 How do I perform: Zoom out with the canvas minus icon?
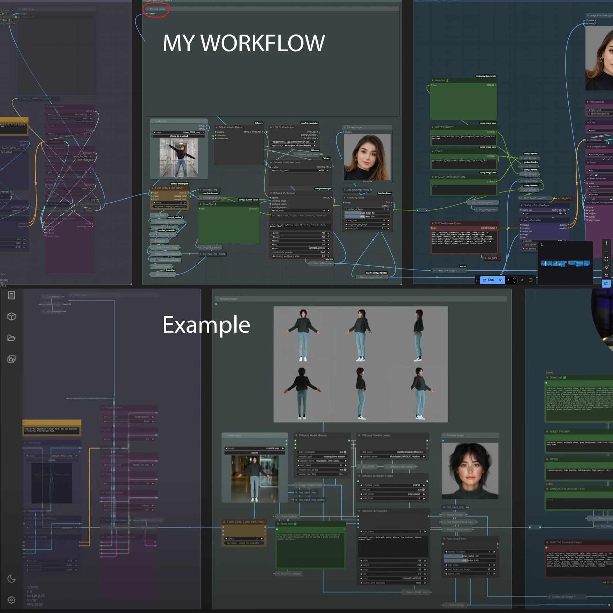point(606,251)
